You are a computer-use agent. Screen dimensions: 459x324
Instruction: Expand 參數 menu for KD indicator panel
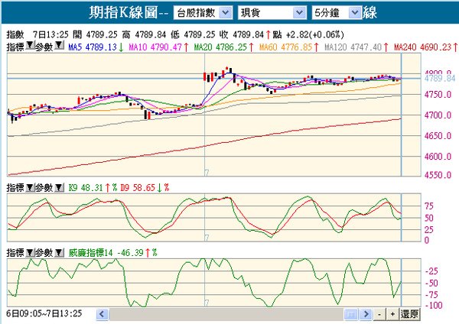click(x=59, y=188)
